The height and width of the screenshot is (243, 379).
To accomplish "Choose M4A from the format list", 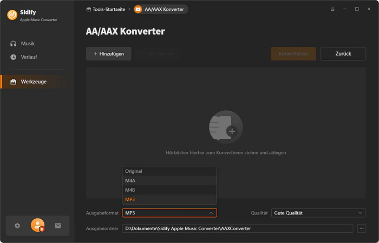I will point(169,180).
